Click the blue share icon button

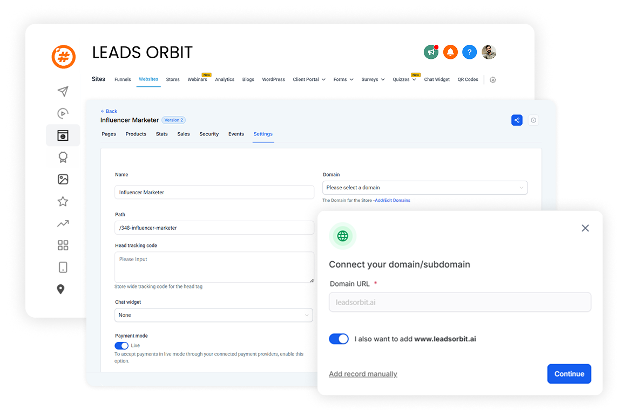[517, 120]
